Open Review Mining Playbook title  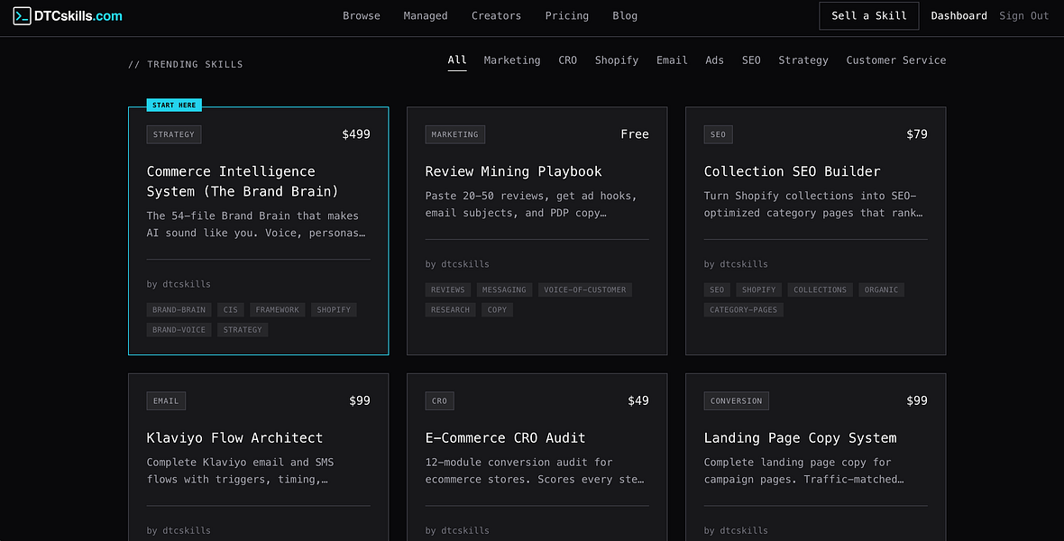(513, 171)
